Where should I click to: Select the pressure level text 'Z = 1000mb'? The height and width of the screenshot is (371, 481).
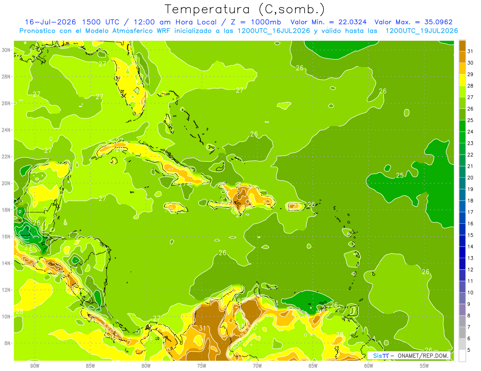[256, 22]
